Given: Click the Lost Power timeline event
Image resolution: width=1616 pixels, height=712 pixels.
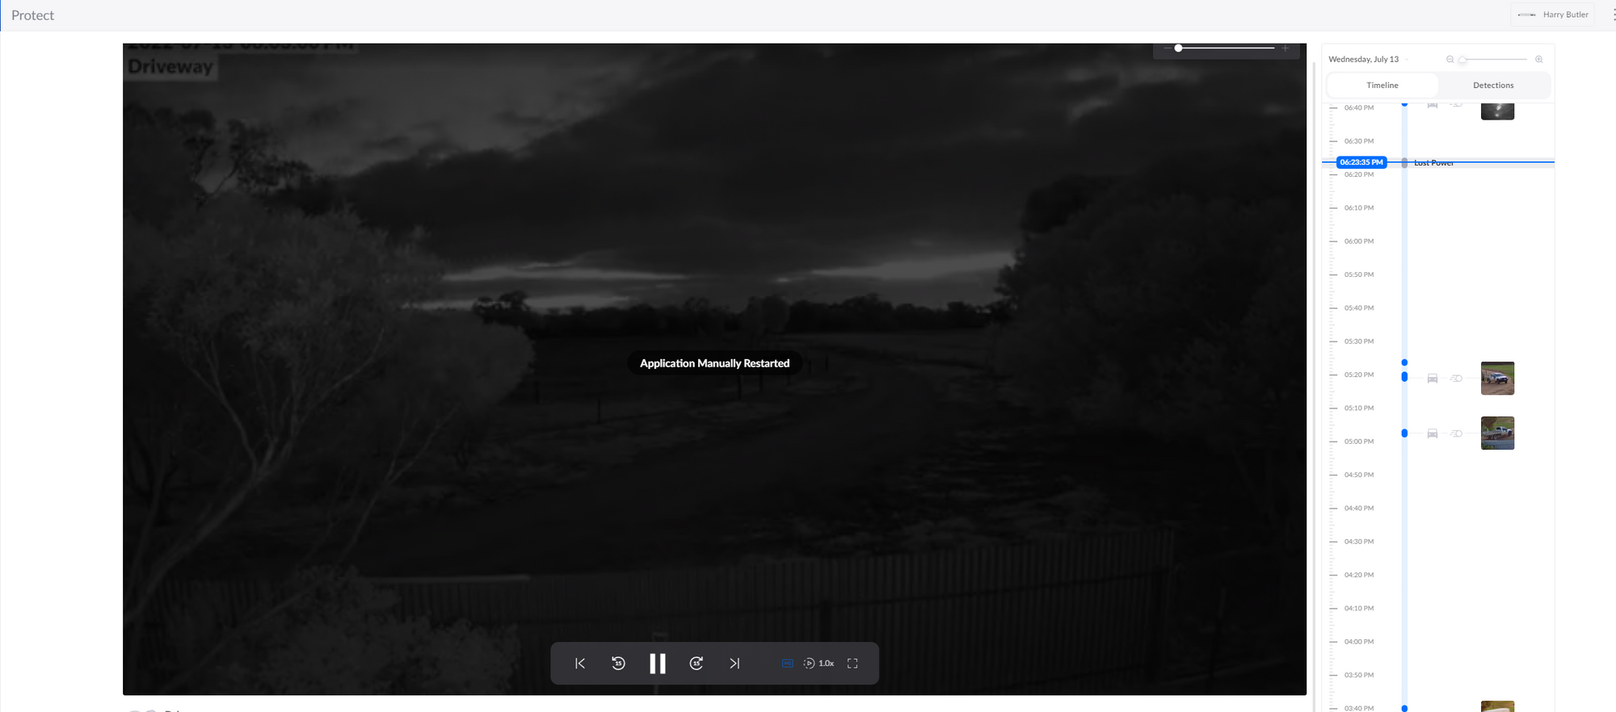Looking at the screenshot, I should [1433, 163].
